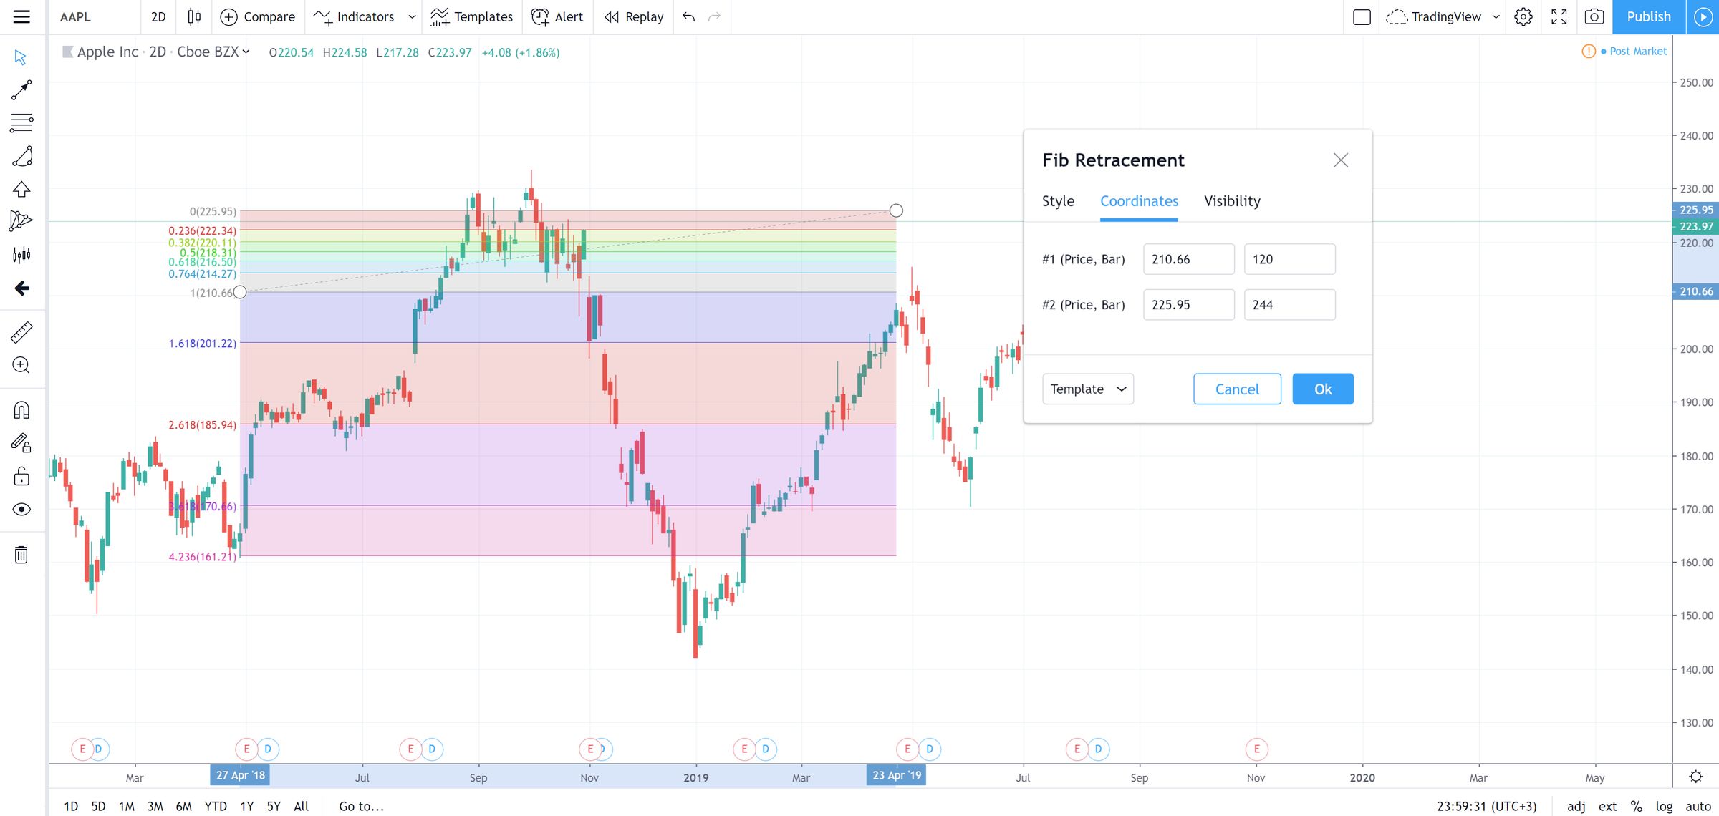Take a chart snapshot with the camera icon

click(x=1594, y=16)
